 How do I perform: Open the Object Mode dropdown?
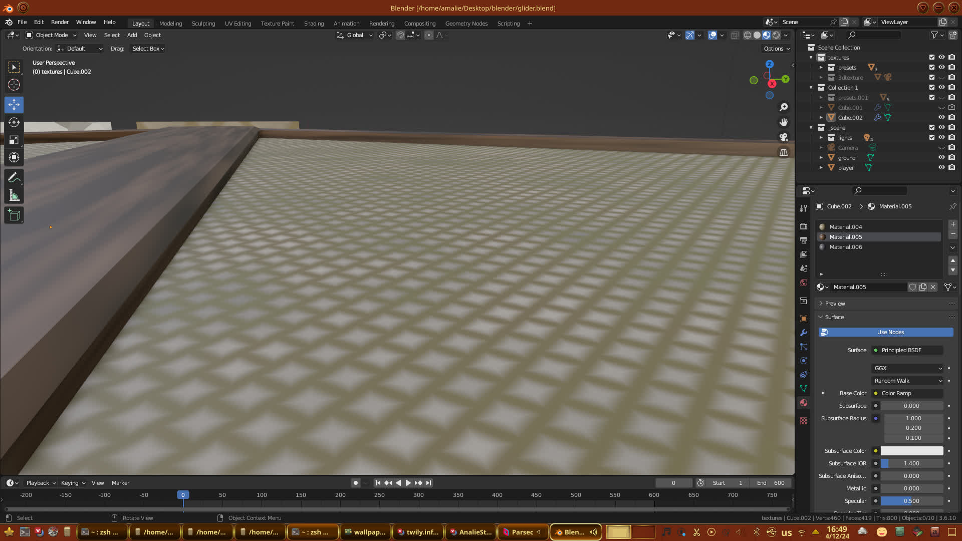click(51, 35)
